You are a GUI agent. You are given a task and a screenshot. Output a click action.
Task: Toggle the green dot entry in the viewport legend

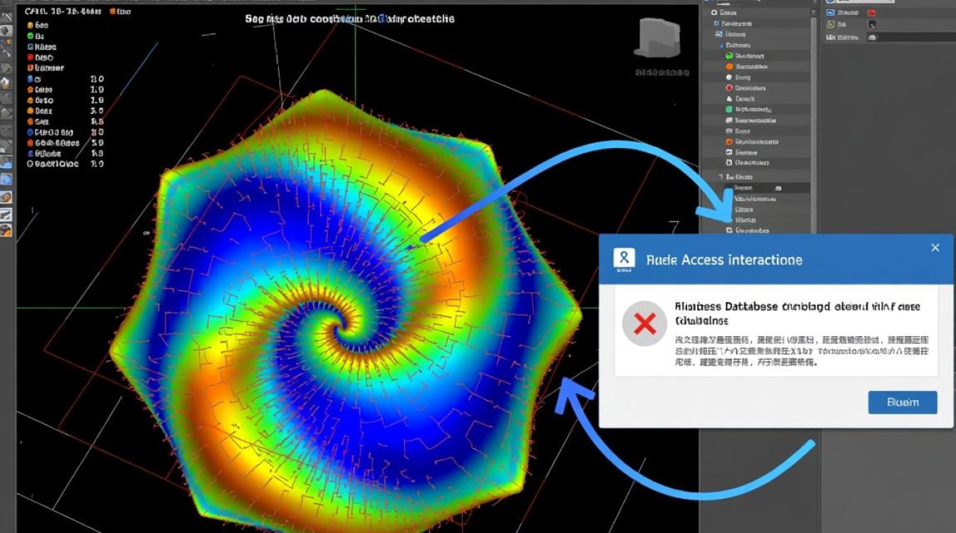coord(30,36)
